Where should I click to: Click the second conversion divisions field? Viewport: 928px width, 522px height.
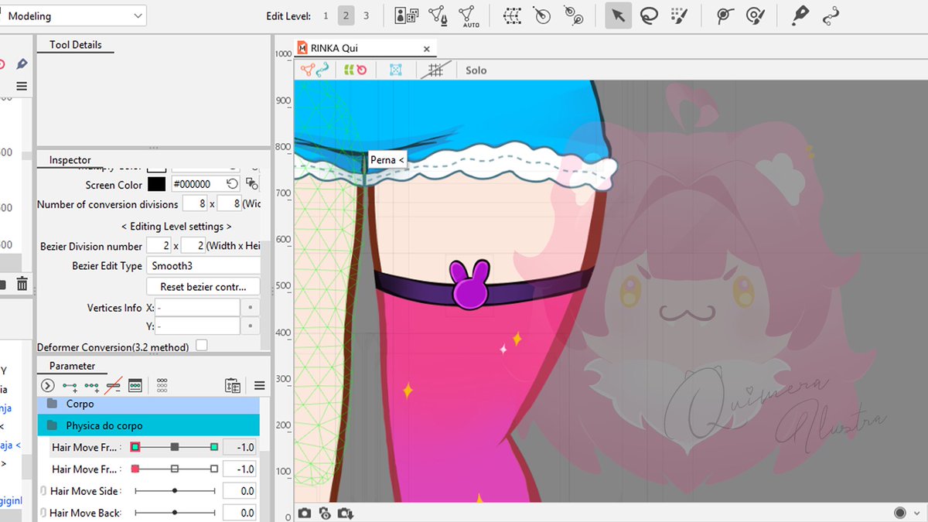229,204
